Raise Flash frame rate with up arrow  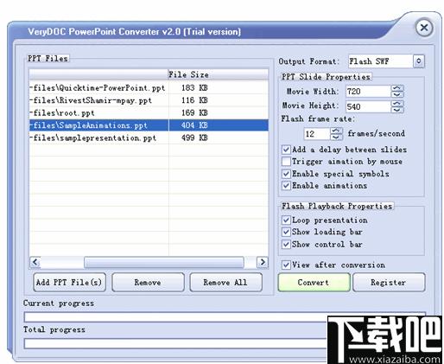(x=336, y=131)
